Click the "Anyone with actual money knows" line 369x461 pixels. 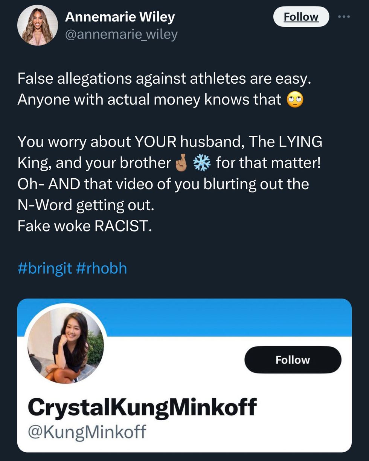click(x=149, y=100)
